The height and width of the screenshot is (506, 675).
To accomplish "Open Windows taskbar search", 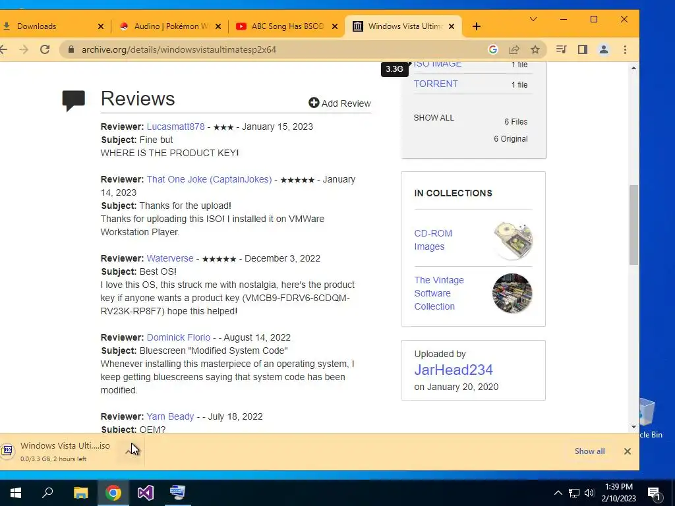I will click(47, 493).
